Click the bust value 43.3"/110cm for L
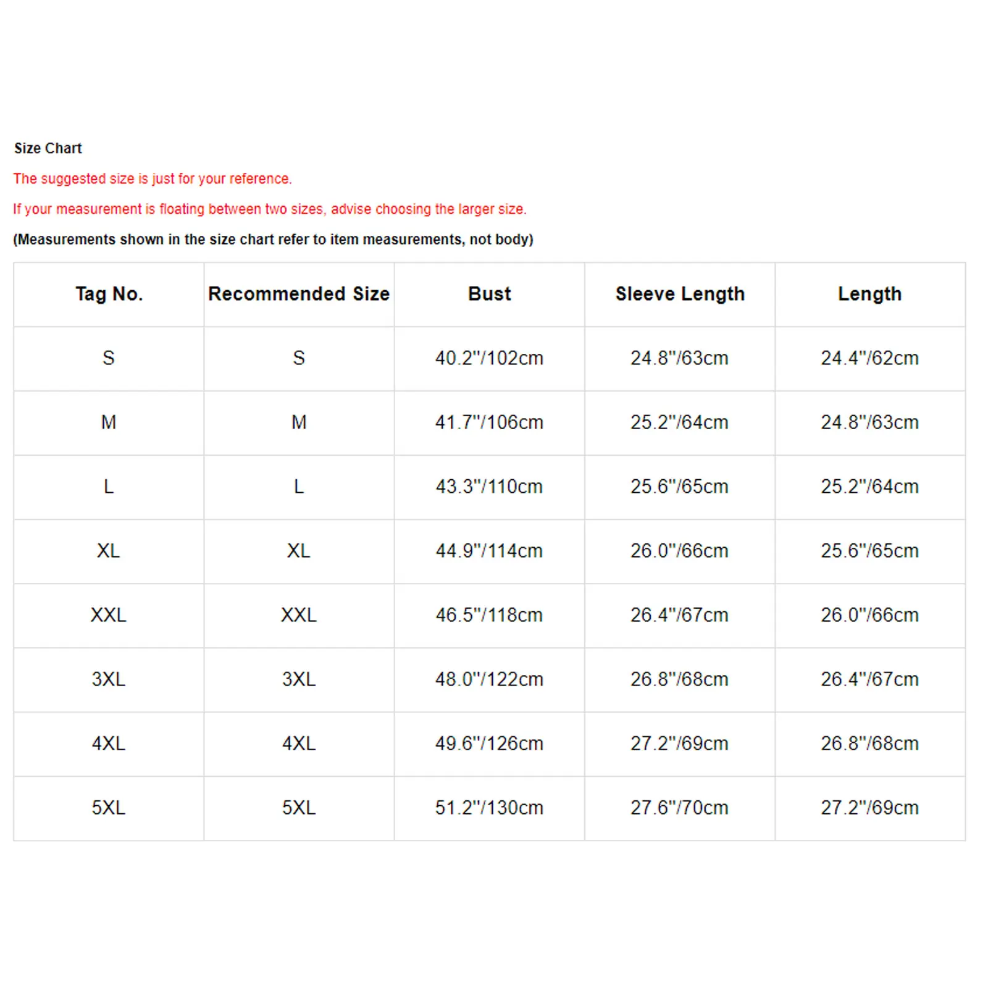Viewport: 988px width, 988px height. tap(489, 487)
